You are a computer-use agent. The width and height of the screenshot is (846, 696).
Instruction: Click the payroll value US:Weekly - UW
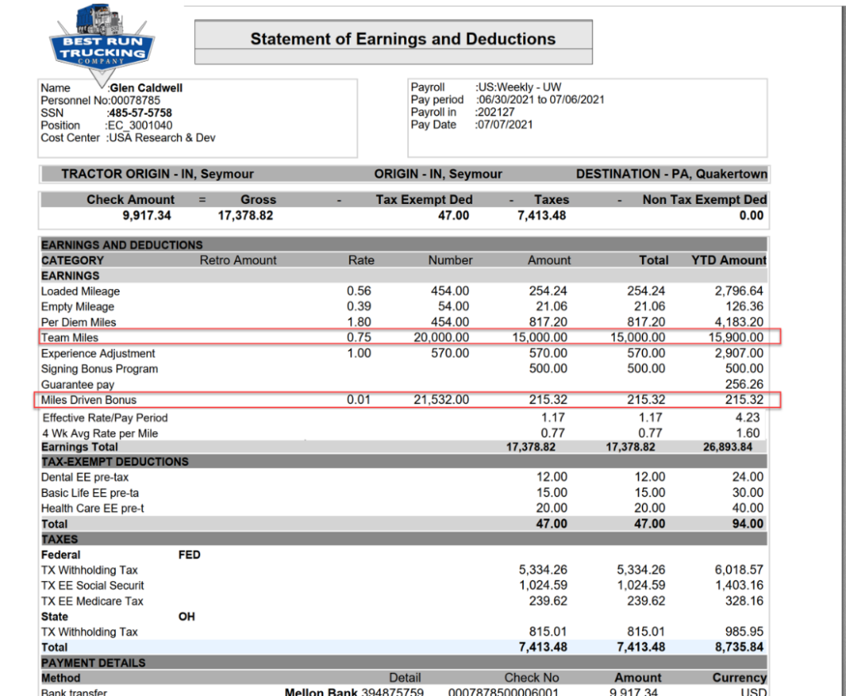point(520,87)
